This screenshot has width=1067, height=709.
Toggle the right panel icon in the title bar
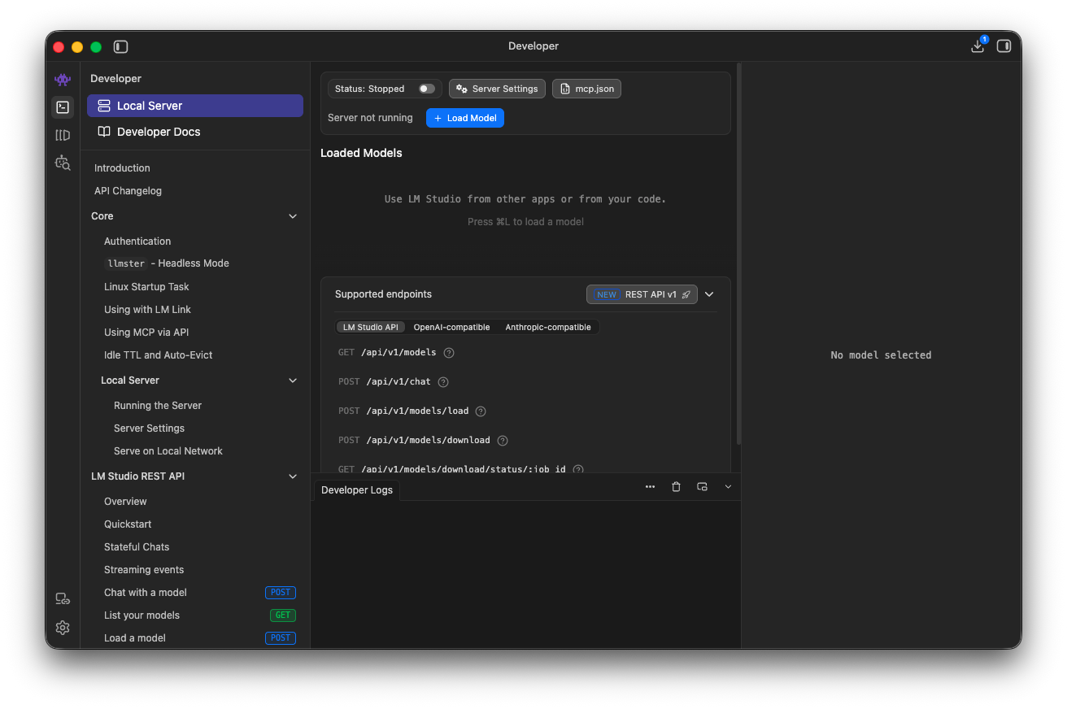pyautogui.click(x=1004, y=46)
